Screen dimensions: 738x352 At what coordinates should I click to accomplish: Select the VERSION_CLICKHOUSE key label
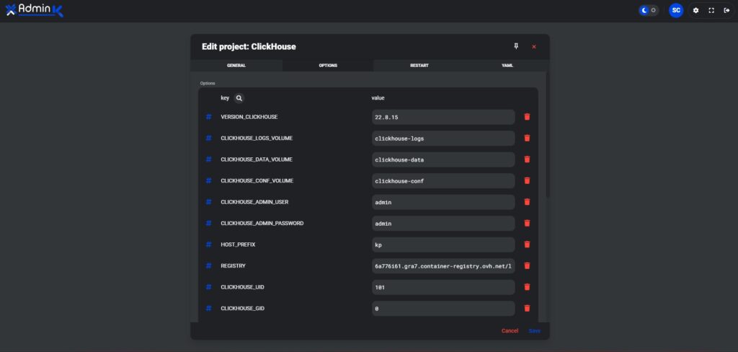pyautogui.click(x=249, y=117)
